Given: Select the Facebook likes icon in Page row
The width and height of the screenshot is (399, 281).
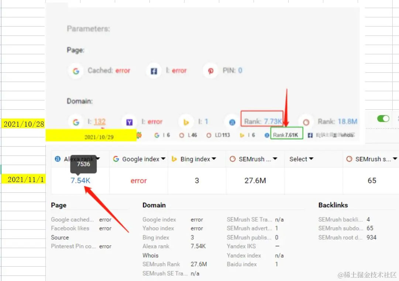Looking at the screenshot, I should click(x=154, y=71).
